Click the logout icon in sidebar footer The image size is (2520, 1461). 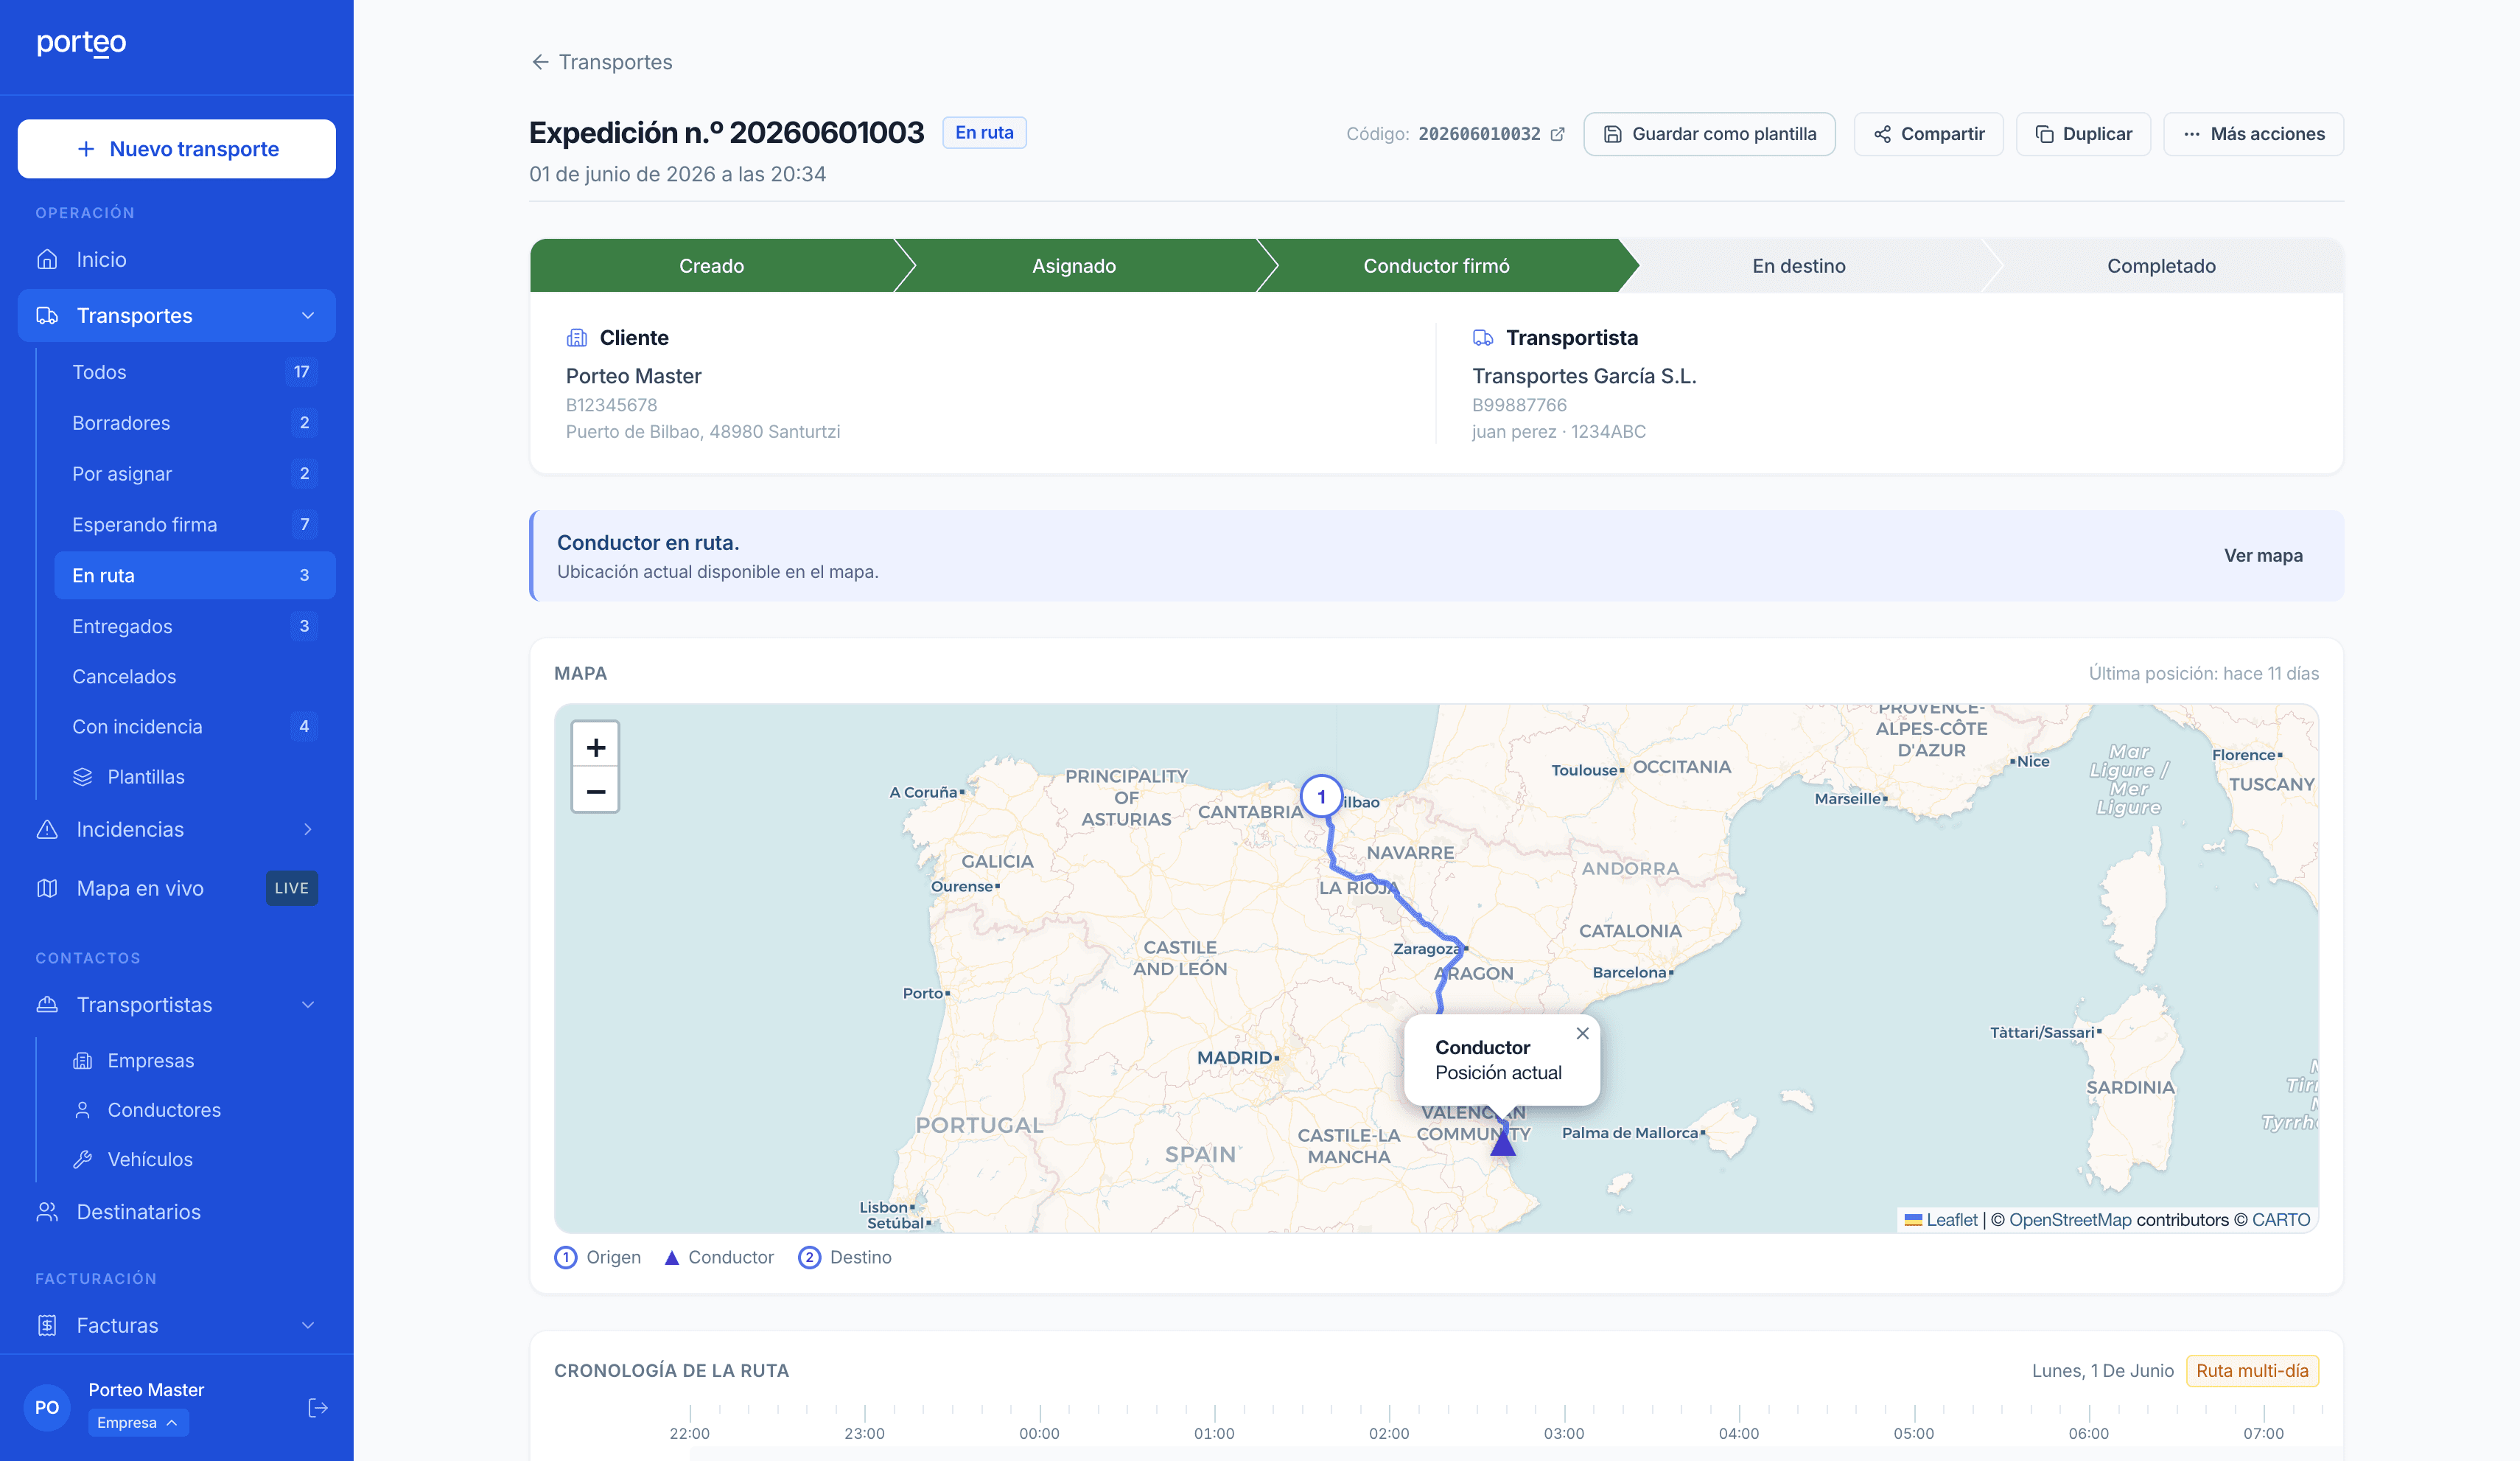pos(318,1408)
